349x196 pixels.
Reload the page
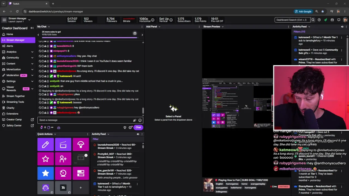[17, 11]
